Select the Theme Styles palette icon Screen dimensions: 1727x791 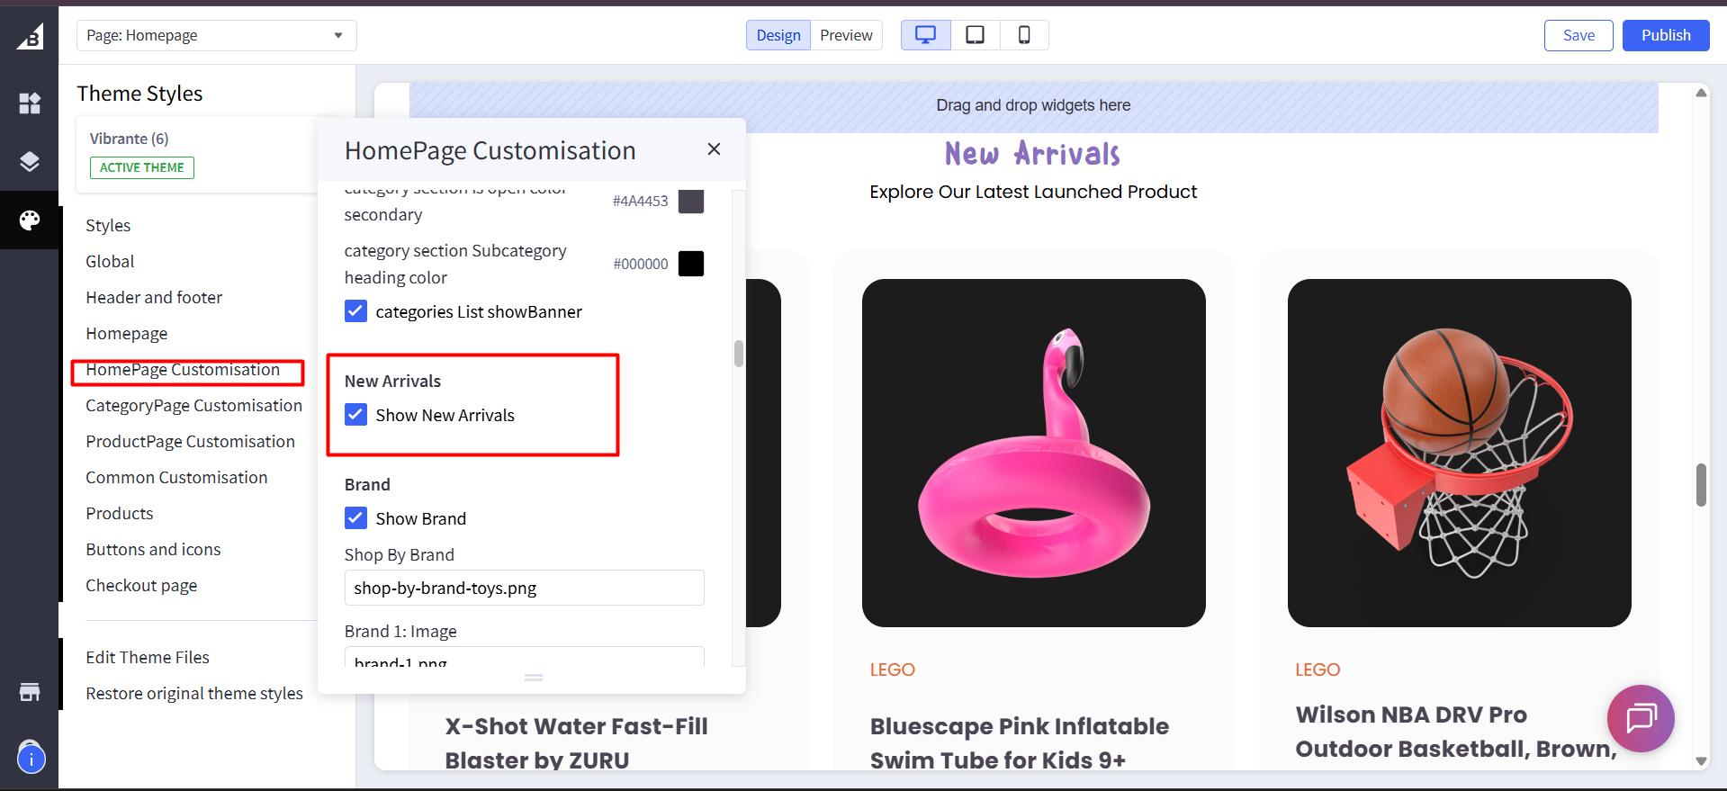[x=30, y=220]
